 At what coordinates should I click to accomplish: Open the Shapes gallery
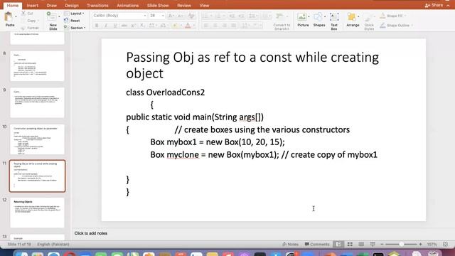tap(318, 20)
